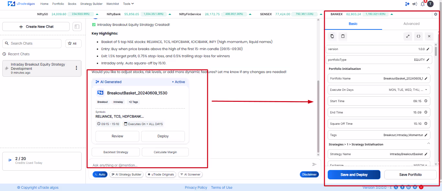Click the copy JSON icon in editor panel
Screen dimensions: 442x191
(332, 36)
